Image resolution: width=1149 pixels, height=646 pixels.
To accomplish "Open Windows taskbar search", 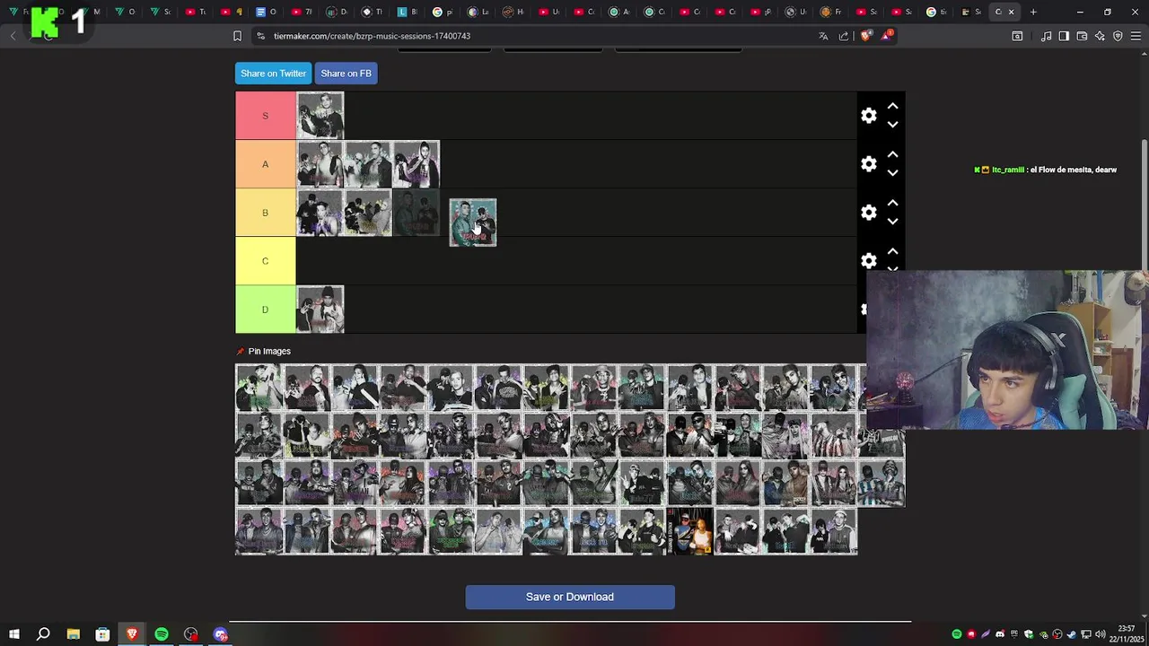I will coord(43,634).
